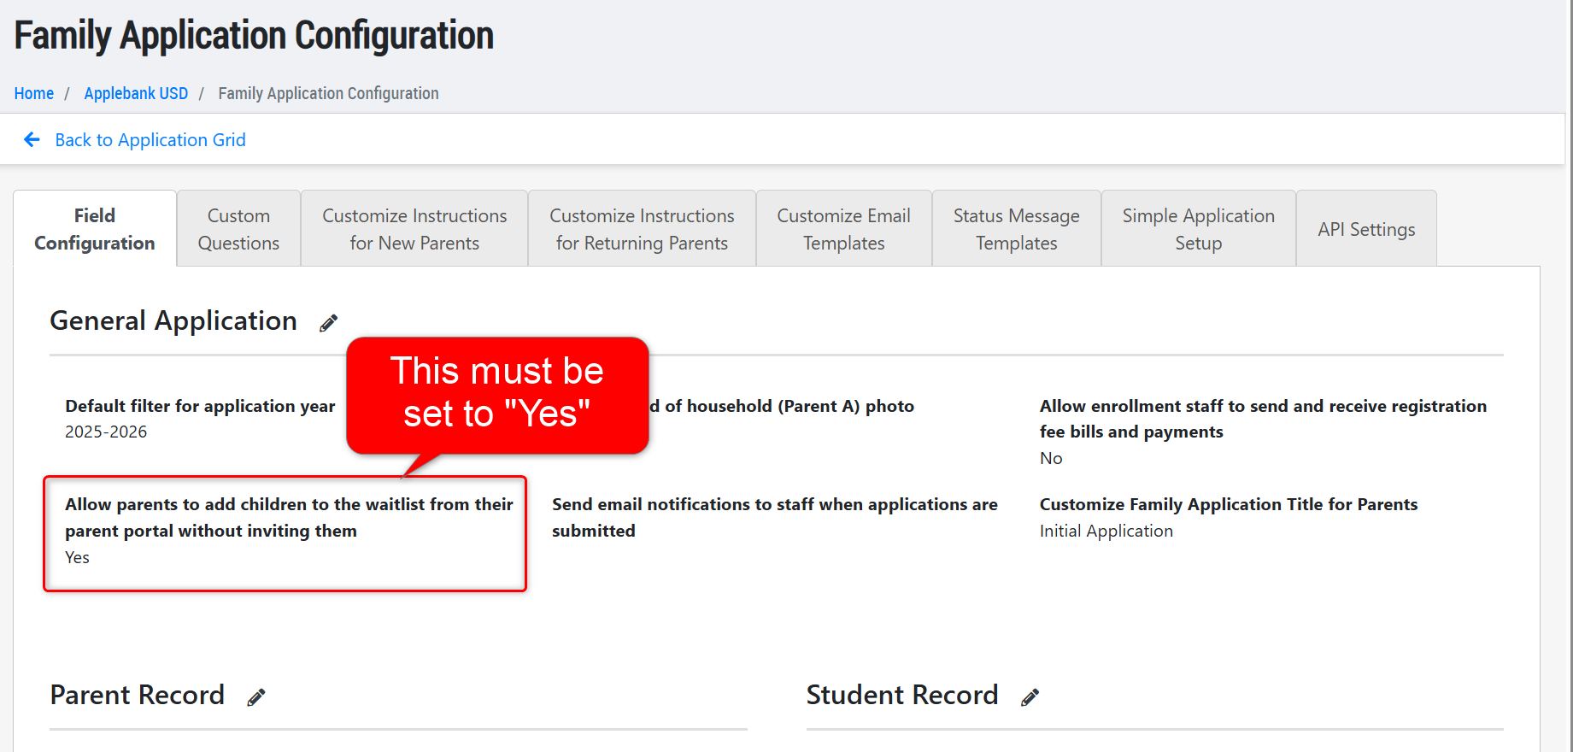The height and width of the screenshot is (752, 1573).
Task: Click the 'Yes' value under waitlist setting
Action: [77, 557]
